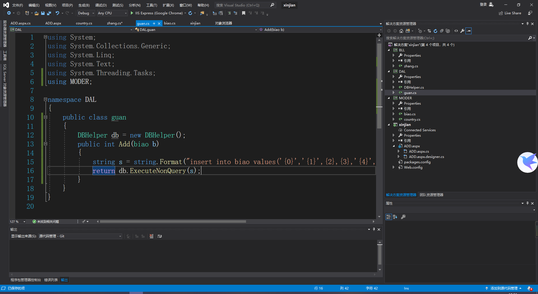Switch to the zhang.cs* editor tab
This screenshot has height=294, width=538.
(x=115, y=23)
